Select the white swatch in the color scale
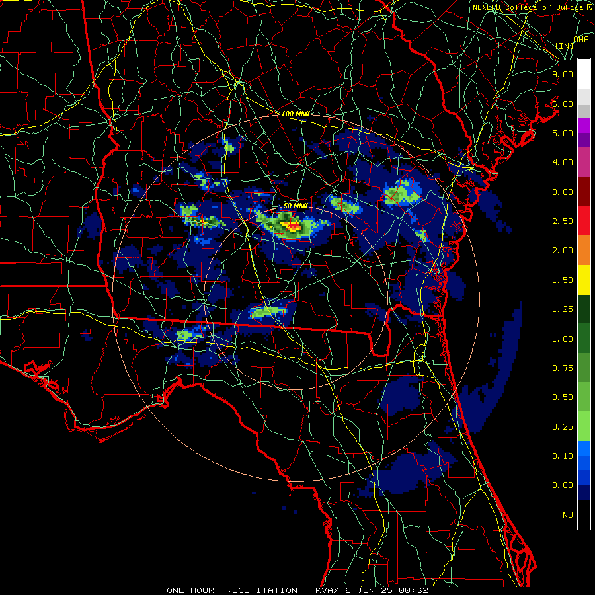 (x=584, y=73)
